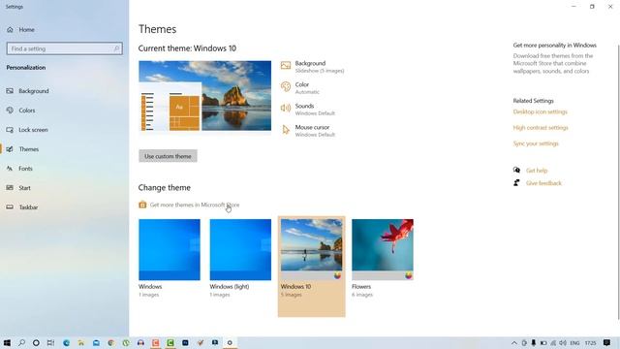Open Sounds Windows Default setting label
The height and width of the screenshot is (349, 620).
pos(315,110)
